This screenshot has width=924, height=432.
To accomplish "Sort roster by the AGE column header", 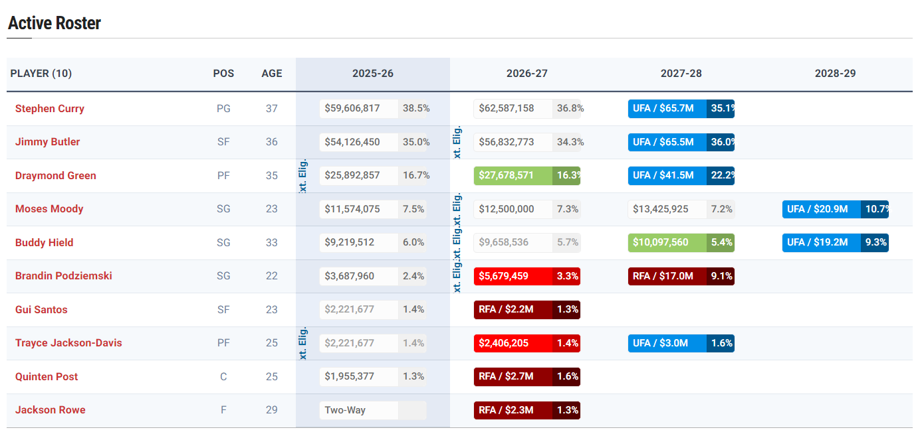I will tap(272, 74).
